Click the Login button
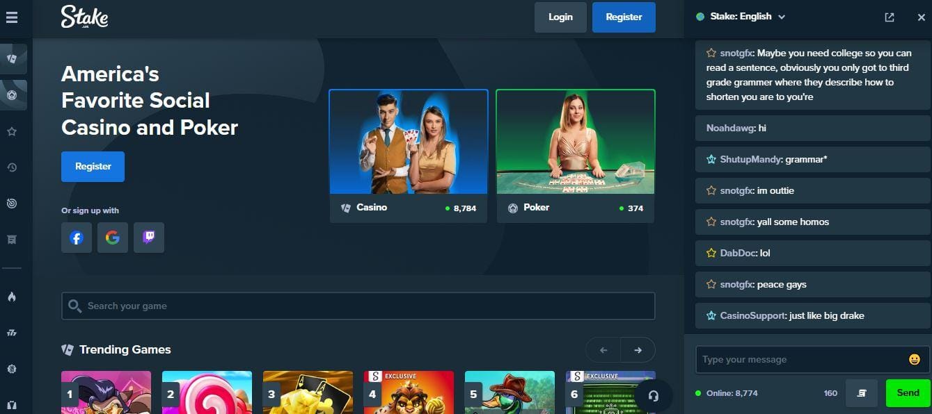 coord(560,17)
